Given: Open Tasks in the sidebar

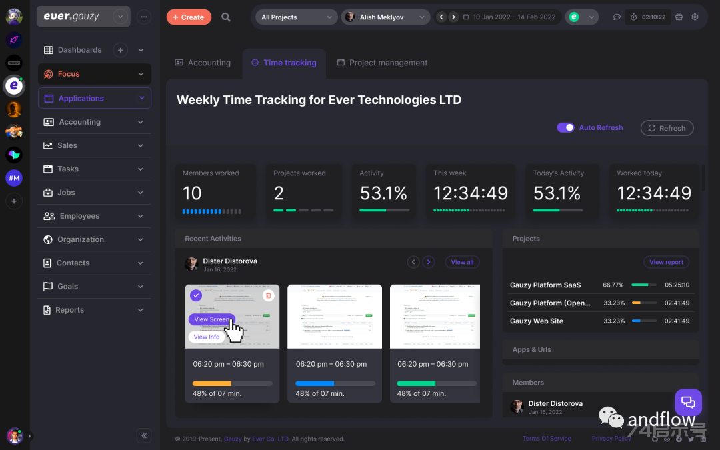Looking at the screenshot, I should pos(95,169).
